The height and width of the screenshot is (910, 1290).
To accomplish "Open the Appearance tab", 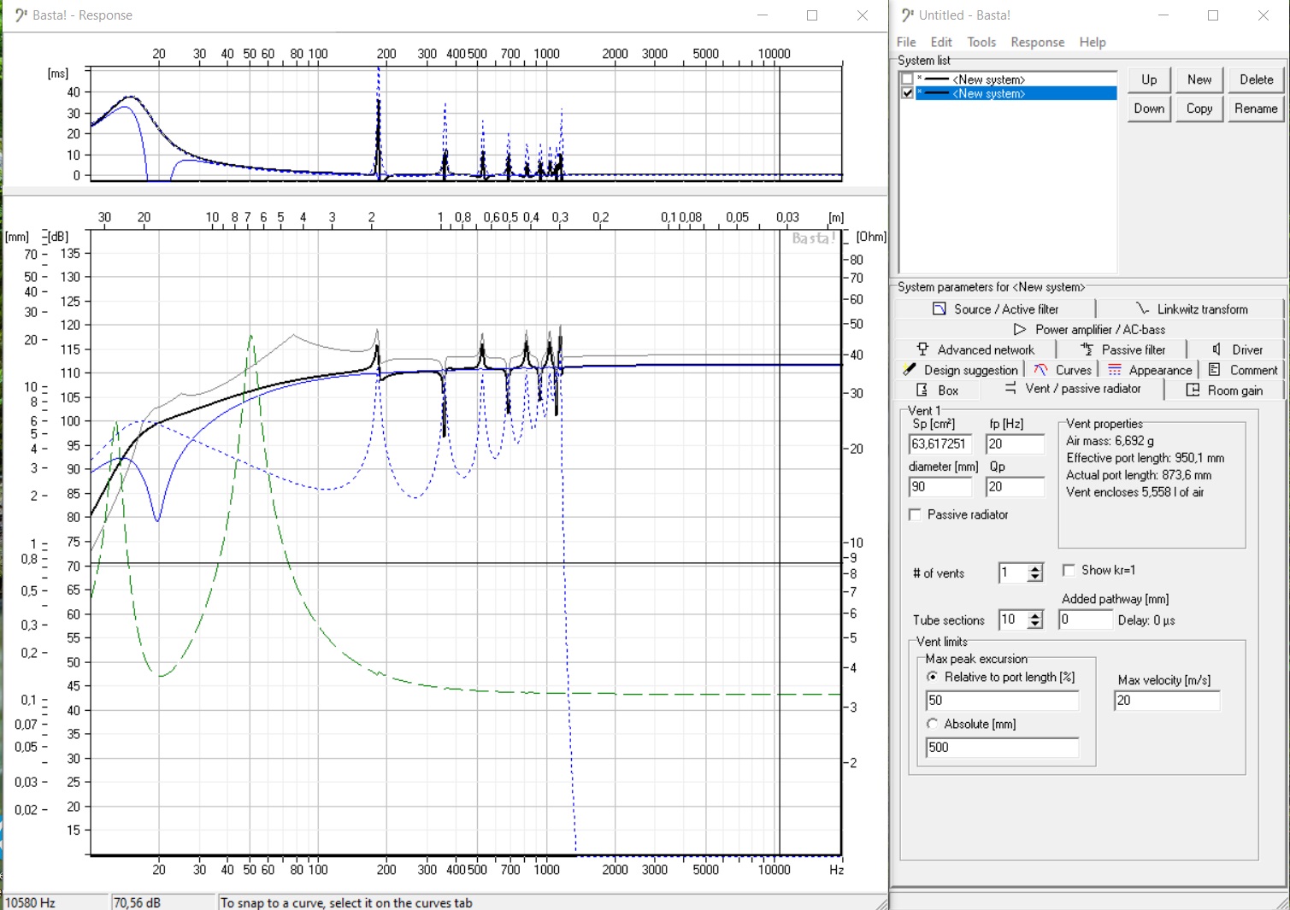I will point(1149,370).
